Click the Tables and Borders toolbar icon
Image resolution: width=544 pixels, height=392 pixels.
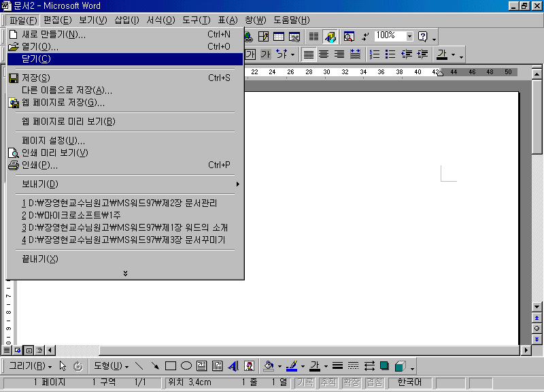click(x=263, y=37)
